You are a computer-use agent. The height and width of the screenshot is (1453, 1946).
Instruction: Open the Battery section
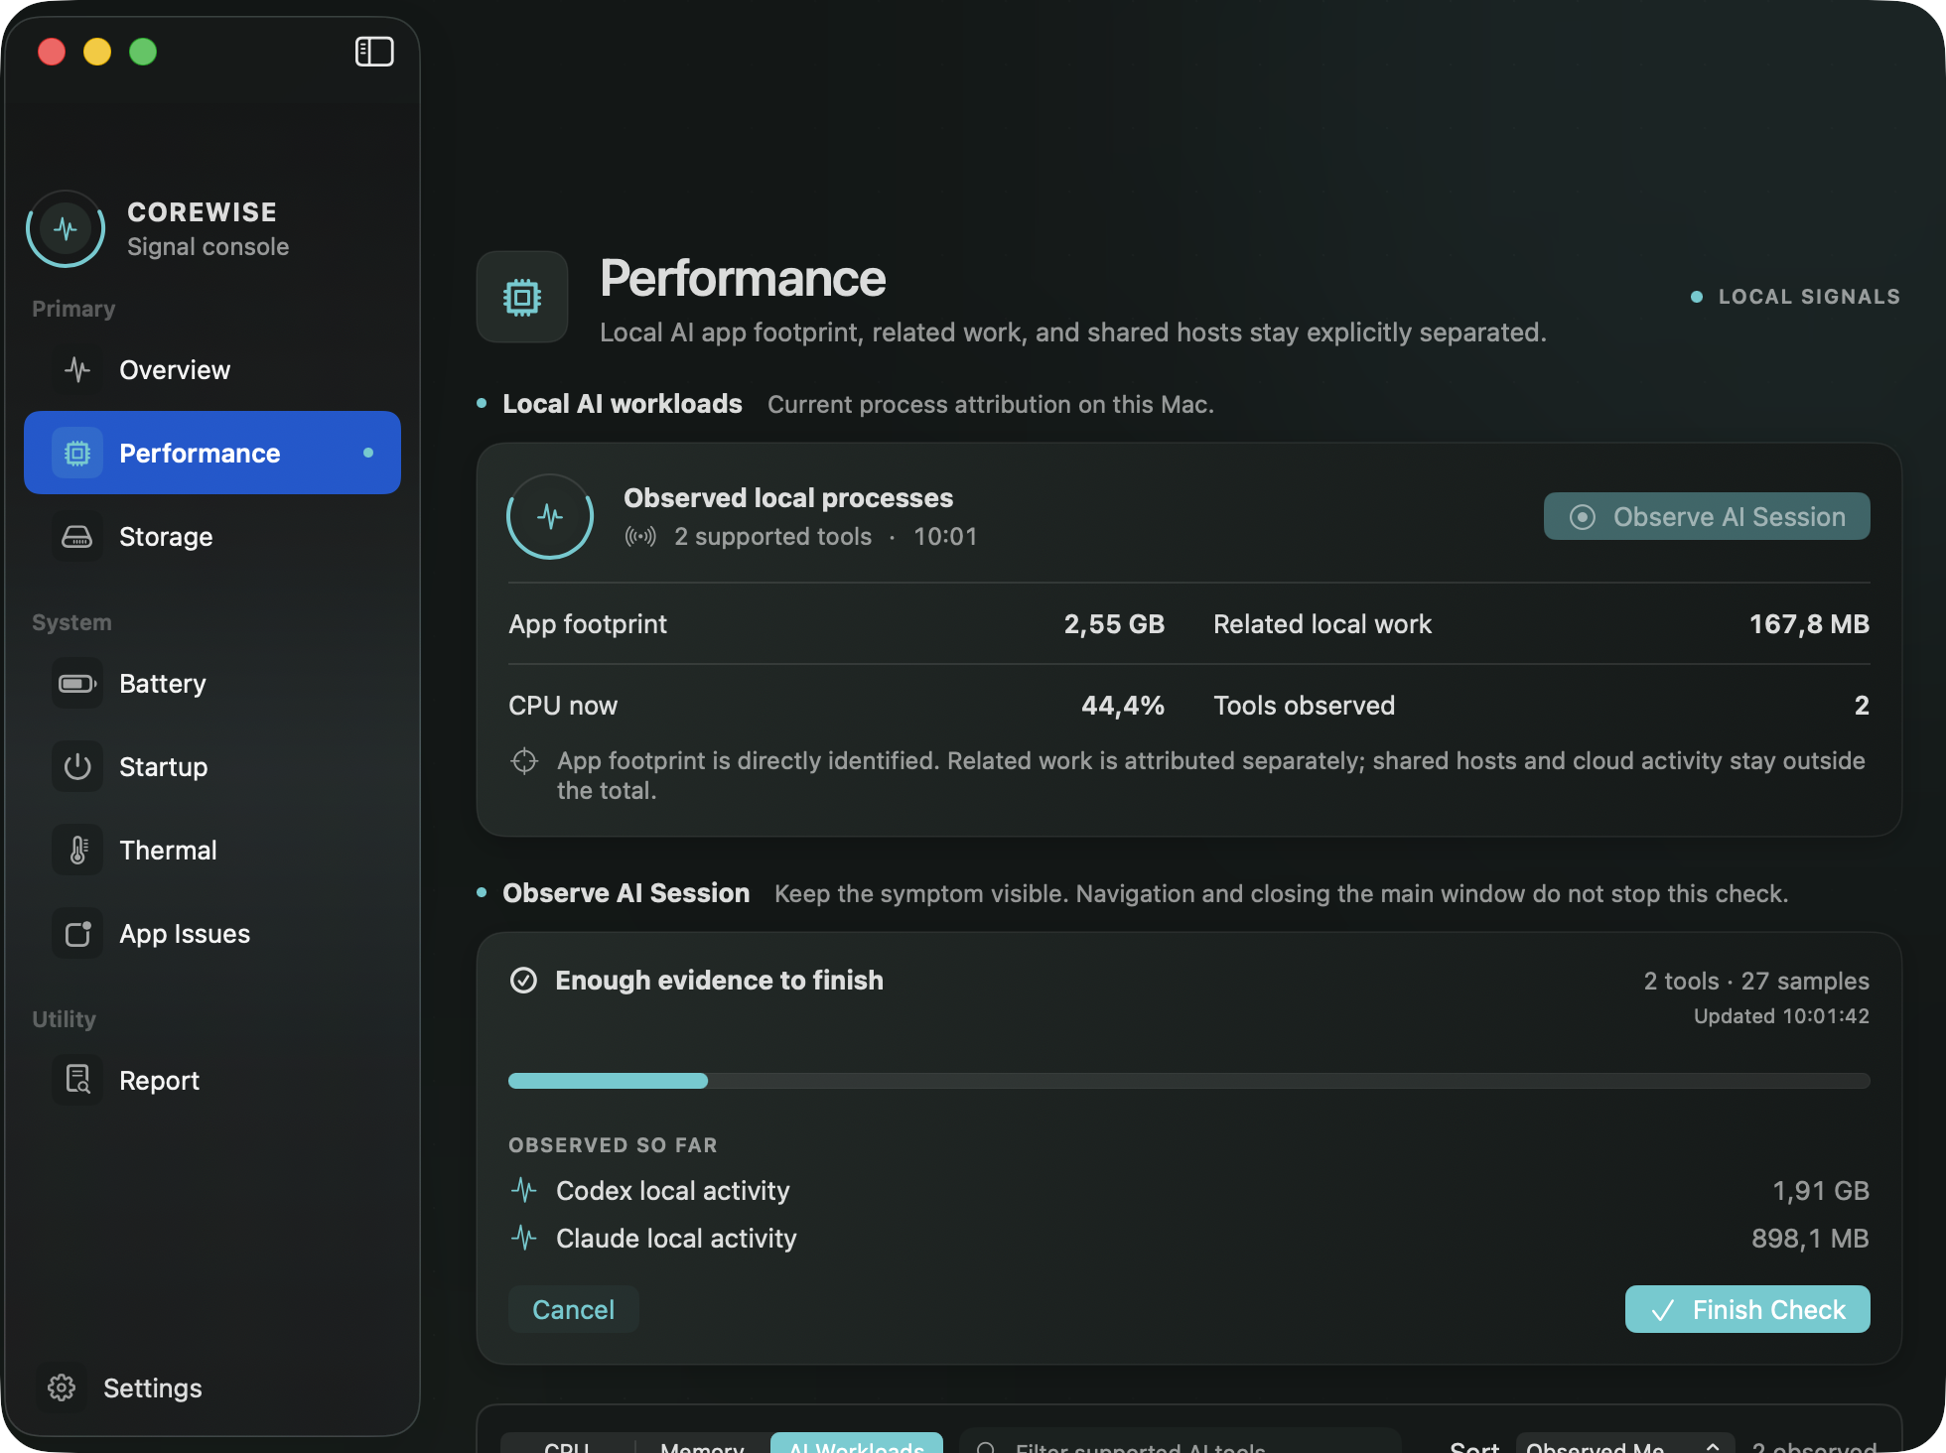click(x=212, y=684)
